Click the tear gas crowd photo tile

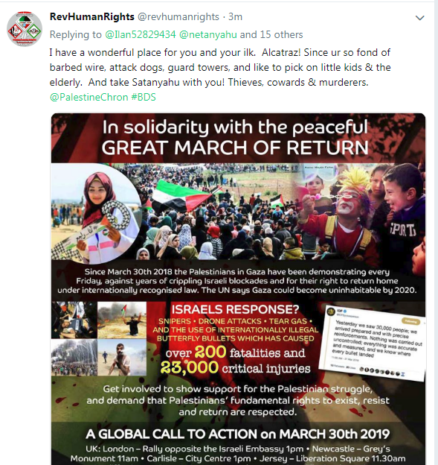tap(74, 358)
